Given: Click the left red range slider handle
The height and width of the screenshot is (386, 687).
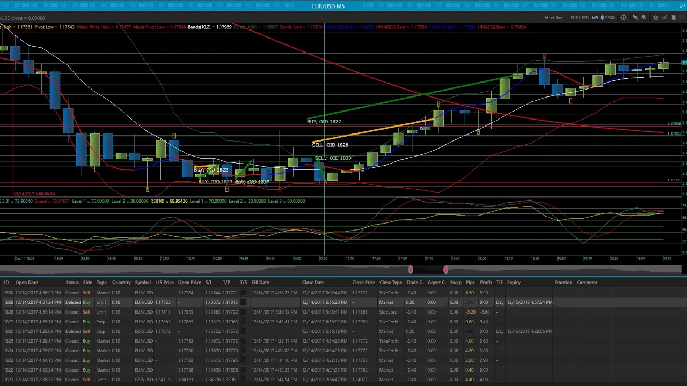Looking at the screenshot, I should click(411, 270).
